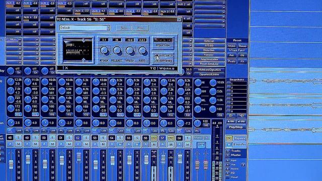Turn the Hi EQ gain knob in the master section
Screen dimensions: 322x181
198,82
